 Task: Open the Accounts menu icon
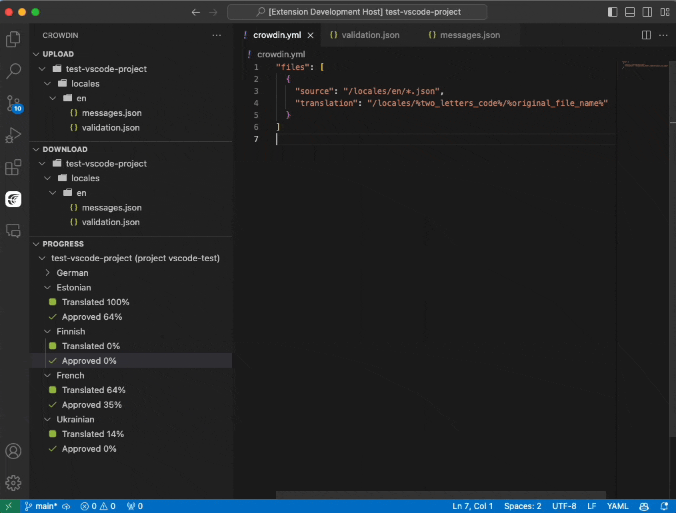[x=13, y=451]
